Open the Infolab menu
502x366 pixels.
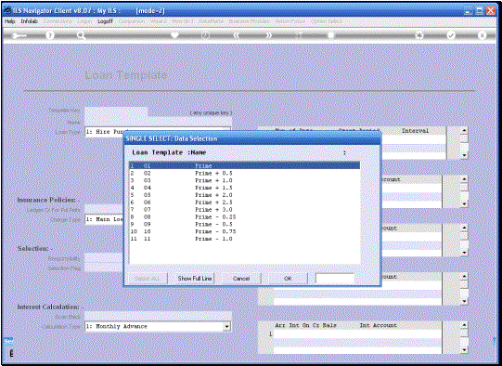[x=29, y=21]
